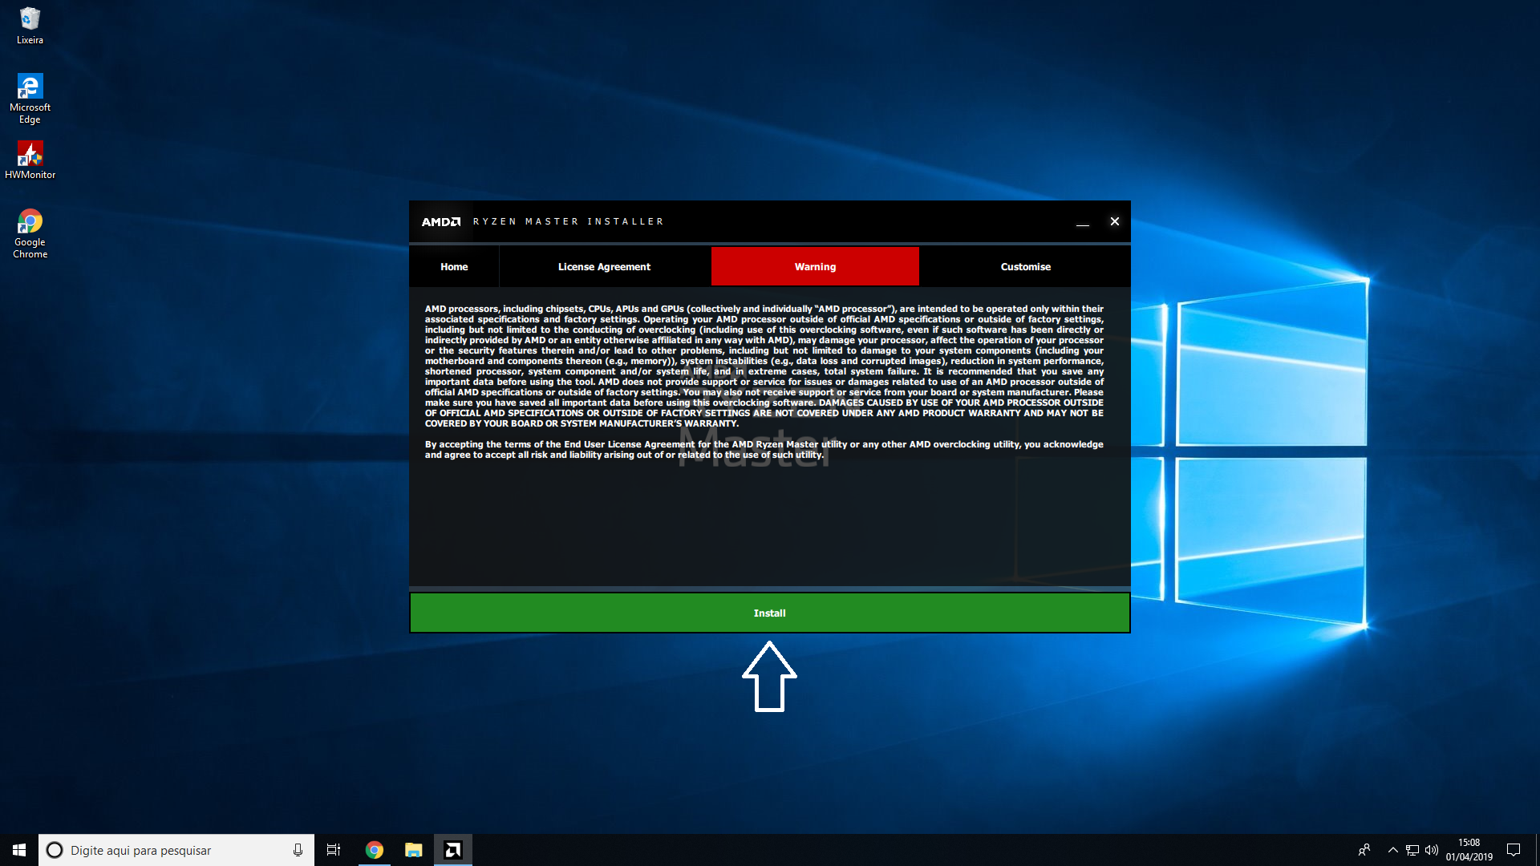Minimize the Ryzen Master Installer window
This screenshot has width=1540, height=866.
(x=1082, y=222)
